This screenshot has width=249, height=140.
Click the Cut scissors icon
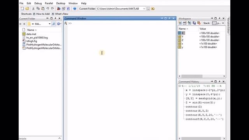coord(33,9)
